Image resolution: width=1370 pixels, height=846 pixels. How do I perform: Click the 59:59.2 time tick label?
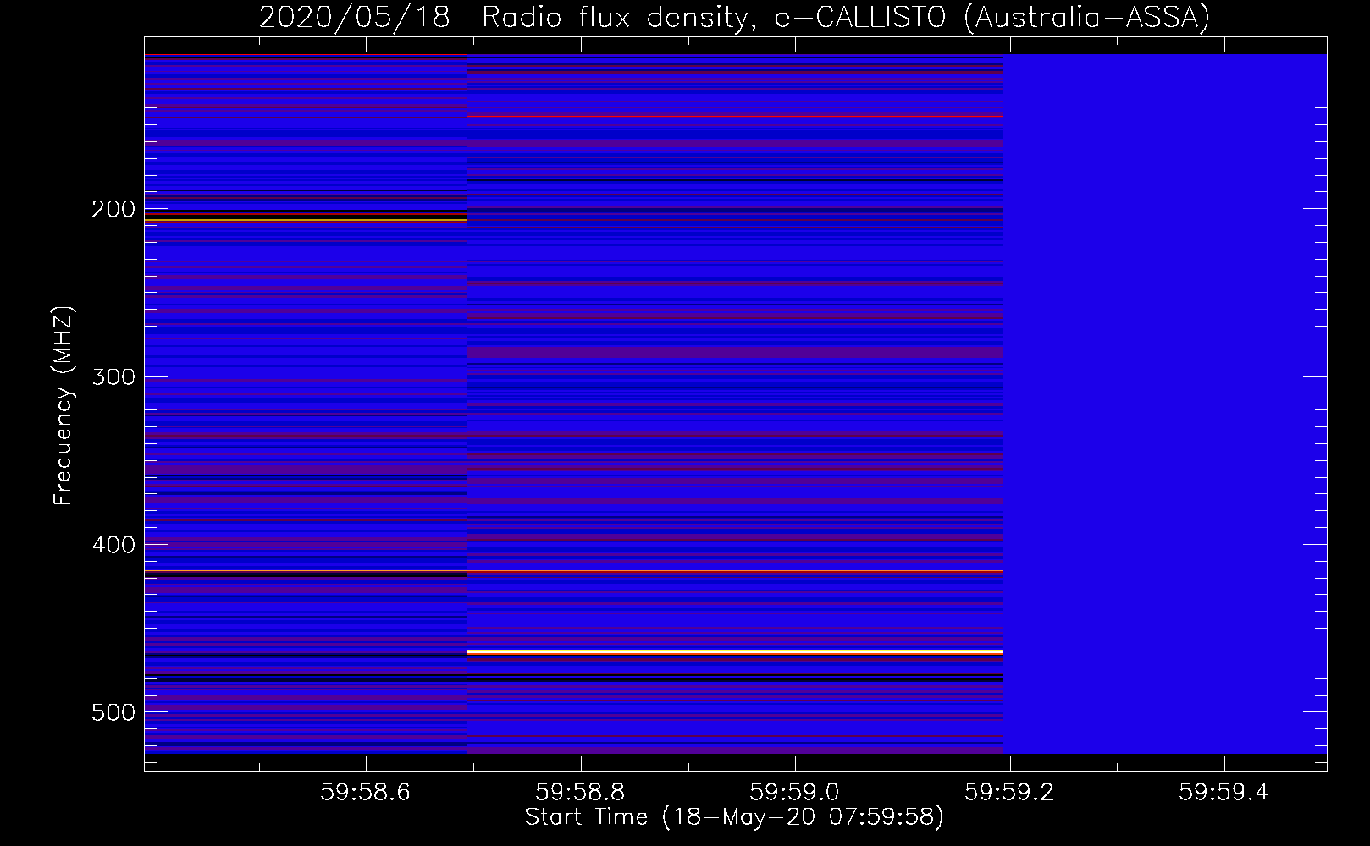pos(1010,792)
